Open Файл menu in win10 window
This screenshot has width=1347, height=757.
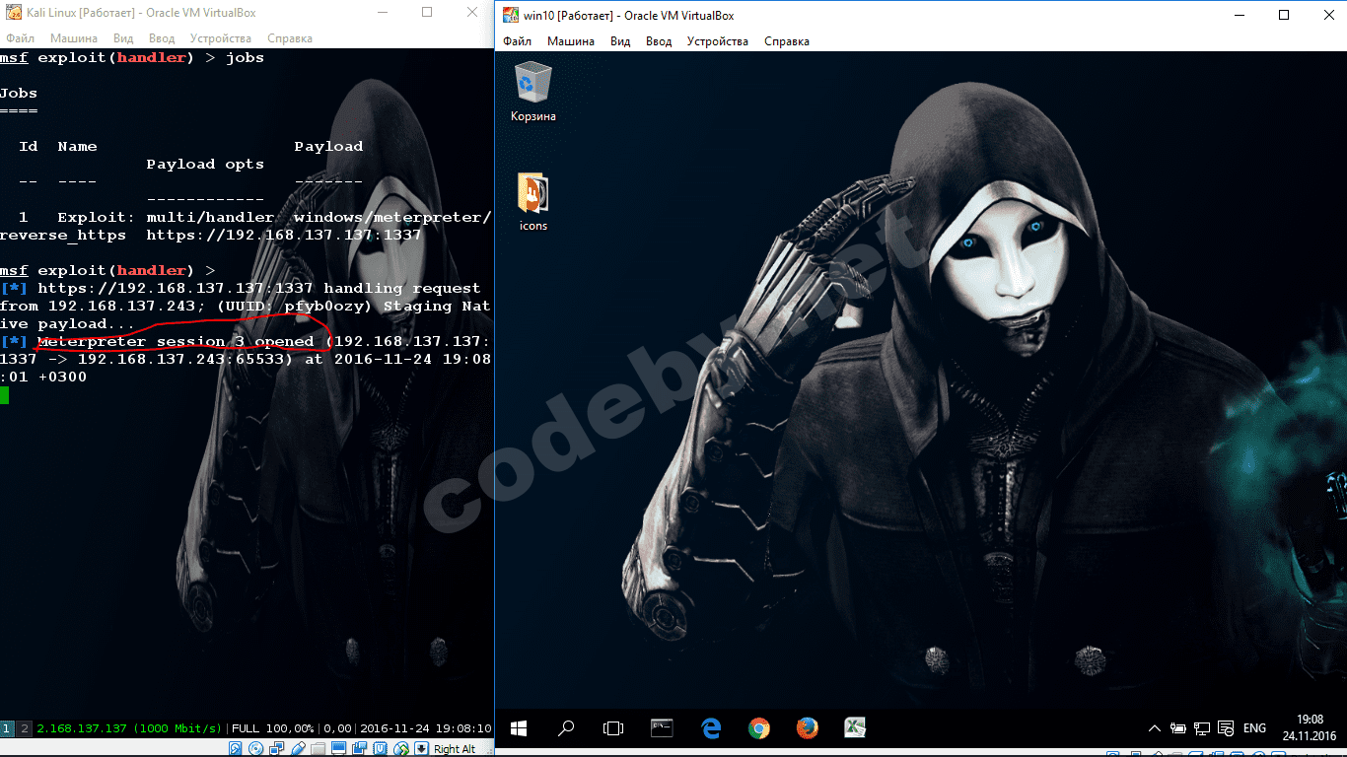(x=518, y=41)
